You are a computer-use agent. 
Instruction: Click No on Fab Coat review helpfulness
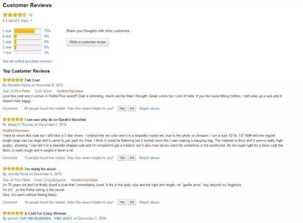[132, 108]
